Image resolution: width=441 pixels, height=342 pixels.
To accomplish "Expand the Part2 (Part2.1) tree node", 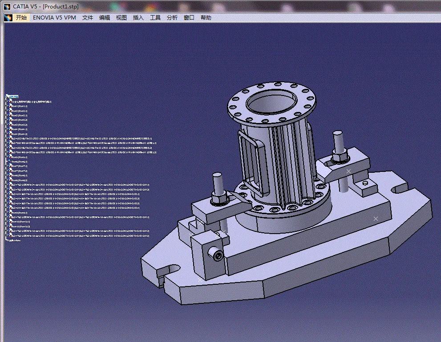I will click(6, 110).
